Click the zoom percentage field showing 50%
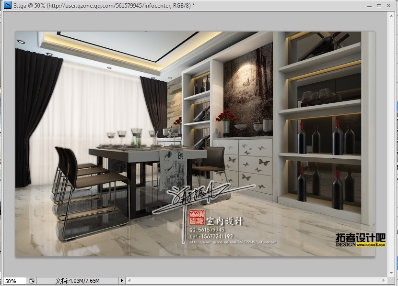 point(14,281)
